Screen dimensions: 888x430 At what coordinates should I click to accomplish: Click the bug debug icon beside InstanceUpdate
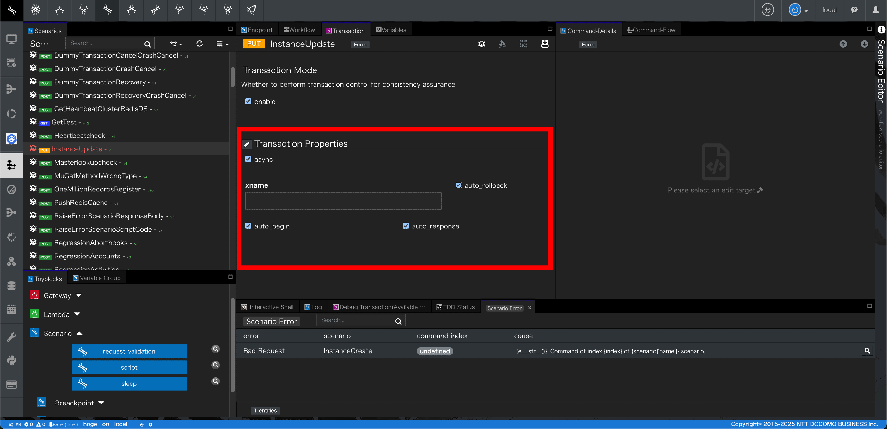point(481,44)
